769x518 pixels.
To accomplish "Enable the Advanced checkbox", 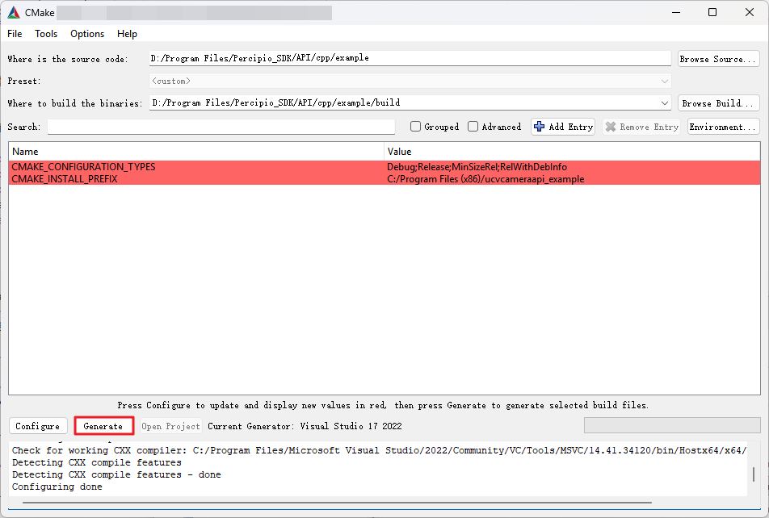I will pyautogui.click(x=473, y=127).
